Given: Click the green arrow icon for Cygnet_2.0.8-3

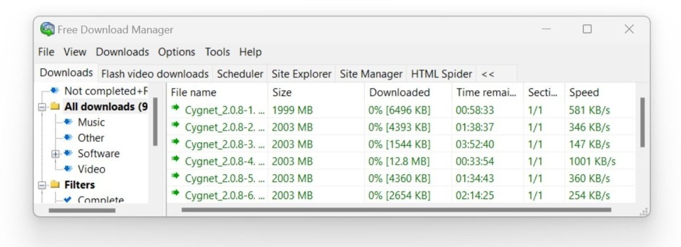Looking at the screenshot, I should click(175, 142).
